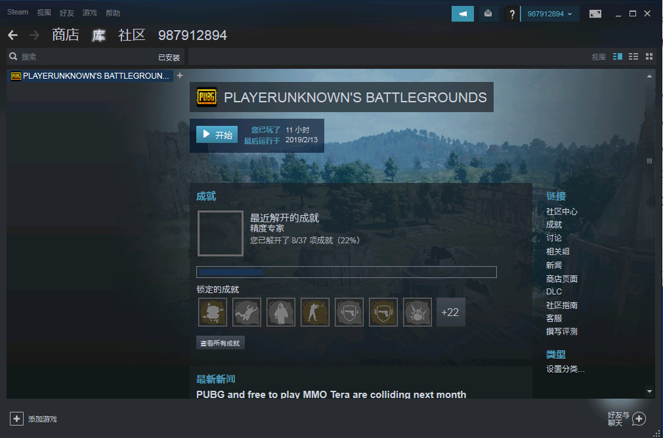
Task: Go to the 库 tab
Action: 98,35
